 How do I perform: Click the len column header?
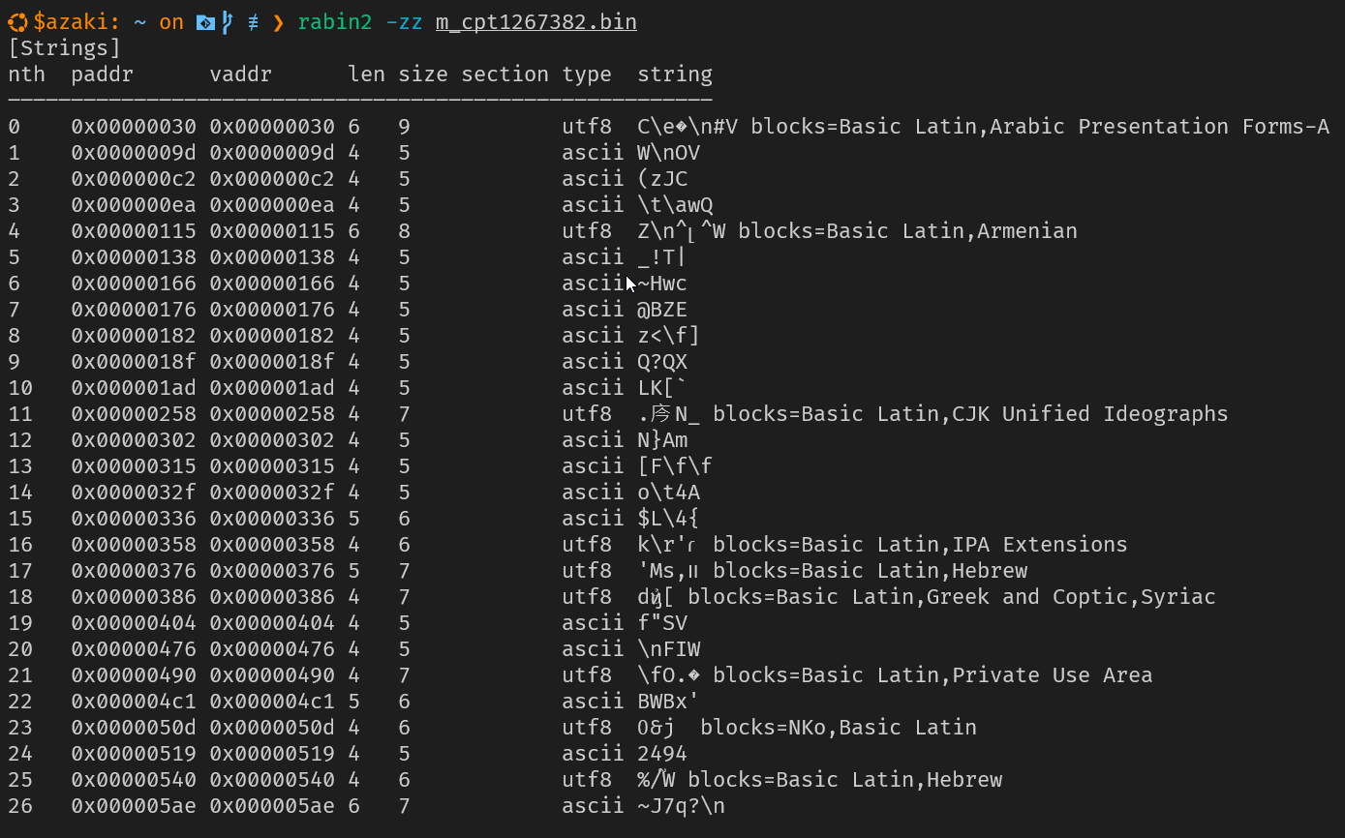tap(367, 75)
